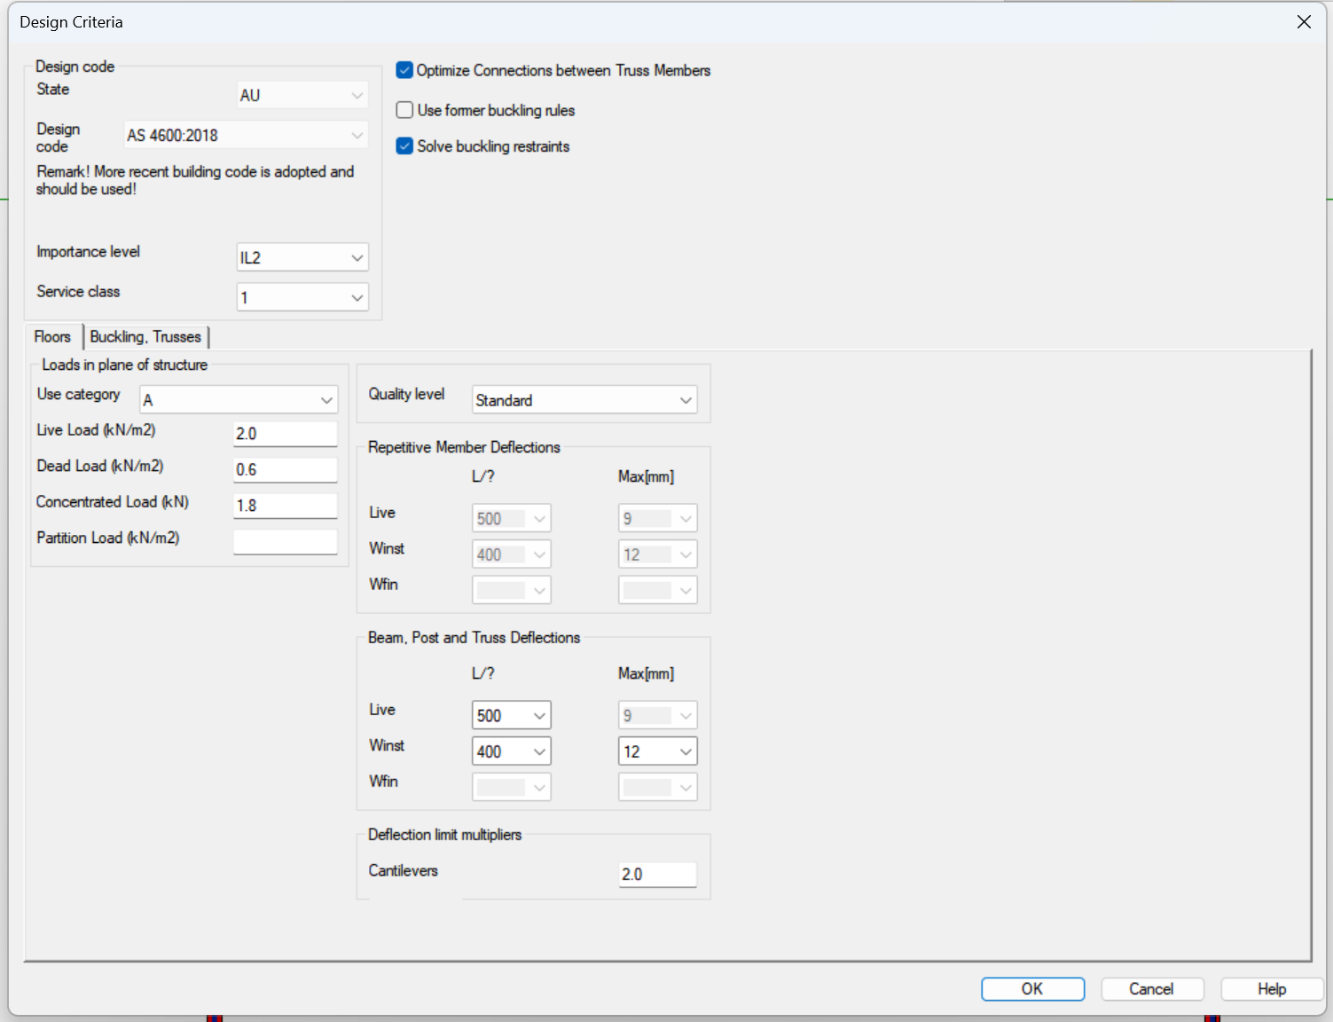Click the Cancel button

tap(1151, 989)
